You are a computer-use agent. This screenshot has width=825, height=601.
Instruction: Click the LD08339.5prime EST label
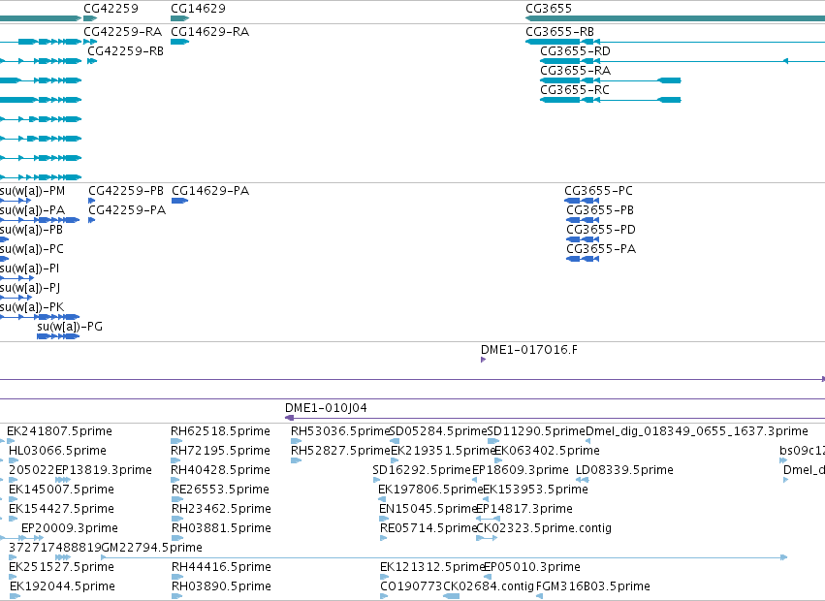[624, 470]
